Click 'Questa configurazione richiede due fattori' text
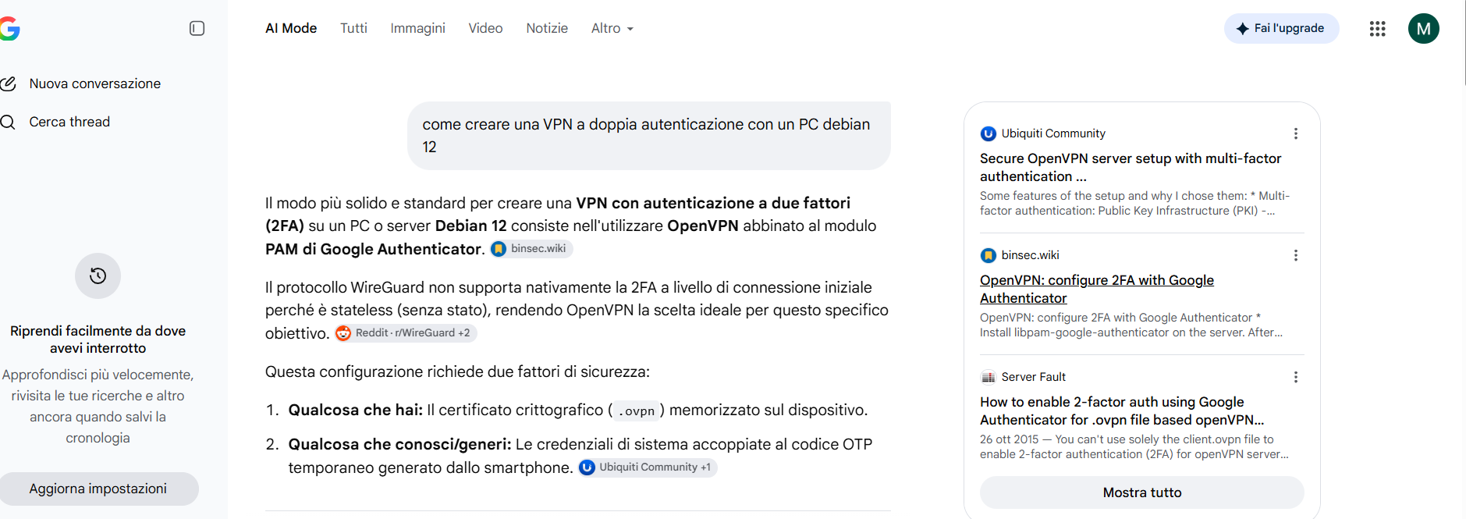 point(457,372)
